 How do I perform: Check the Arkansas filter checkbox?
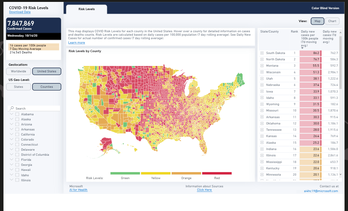pyautogui.click(x=17, y=129)
